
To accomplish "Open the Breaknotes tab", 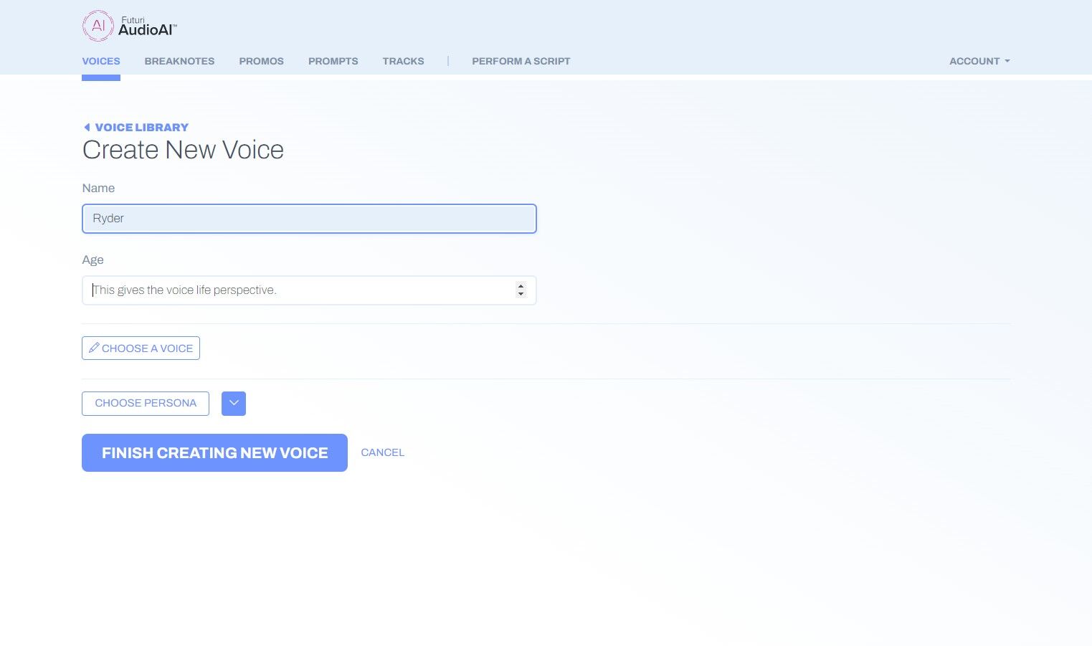I will (179, 61).
